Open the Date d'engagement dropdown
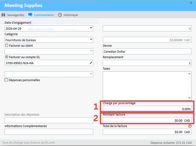 pyautogui.click(x=91, y=28)
